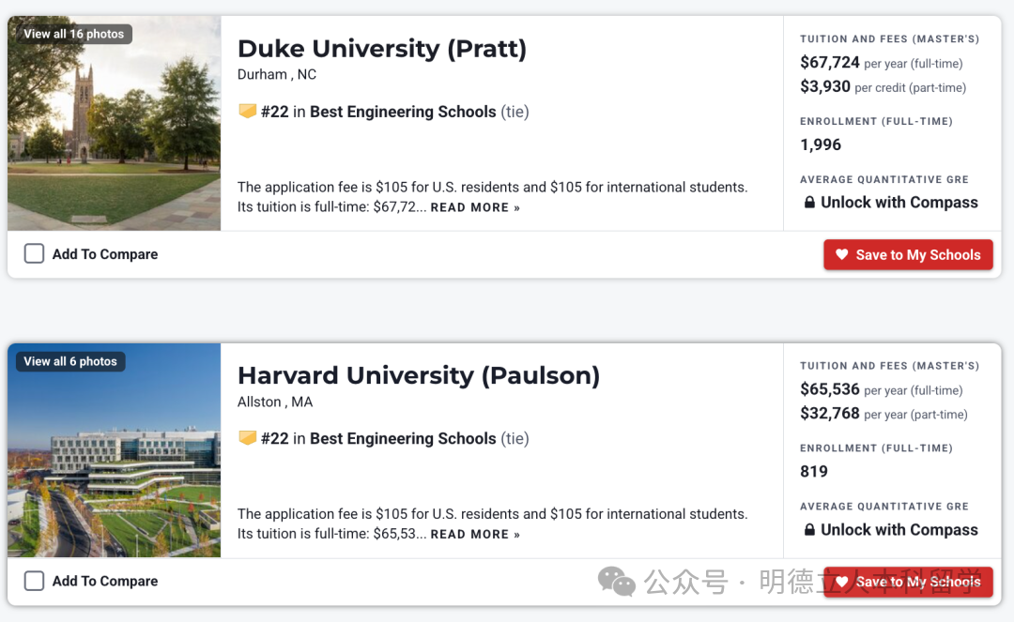Open Harvard engineering complex photo thumbnail
This screenshot has height=622, width=1014.
click(x=114, y=450)
